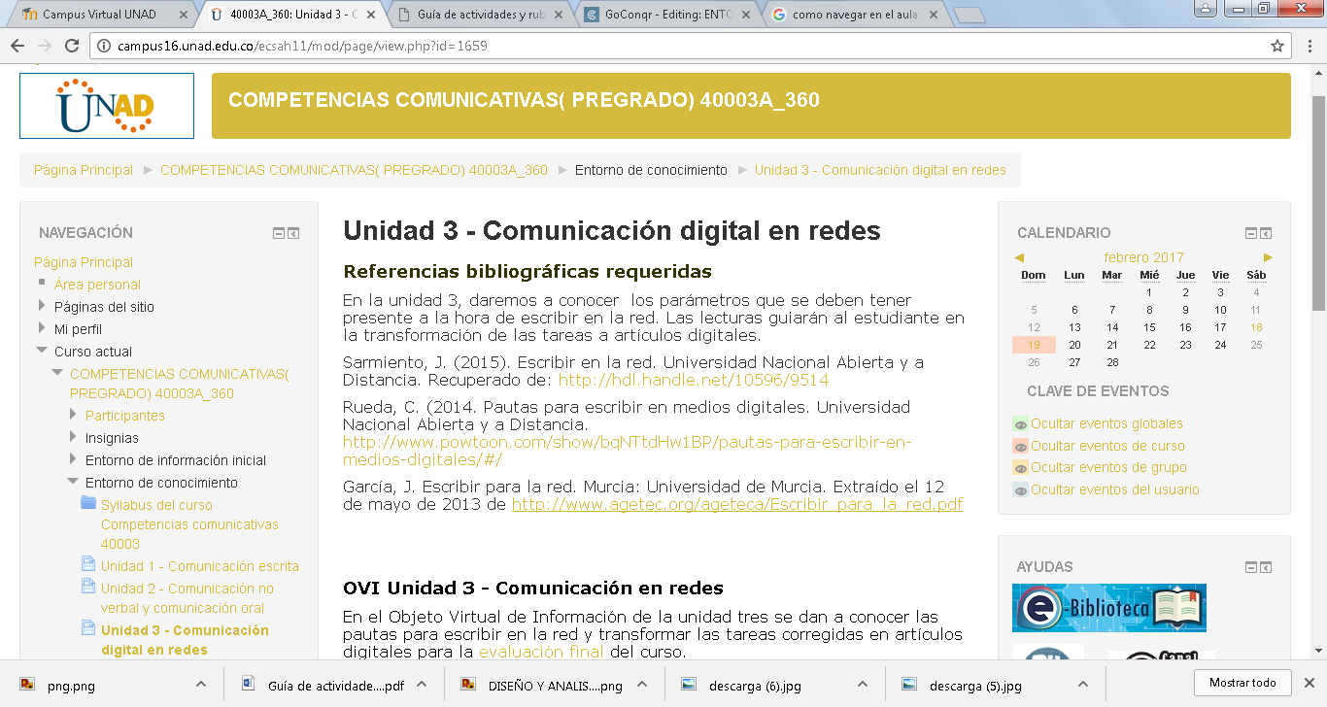Switch to the Campus Virtual UNAD tab
The image size is (1327, 707).
tap(97, 15)
